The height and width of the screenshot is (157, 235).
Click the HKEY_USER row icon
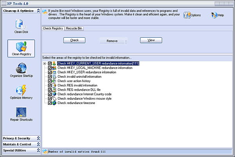click(x=54, y=72)
